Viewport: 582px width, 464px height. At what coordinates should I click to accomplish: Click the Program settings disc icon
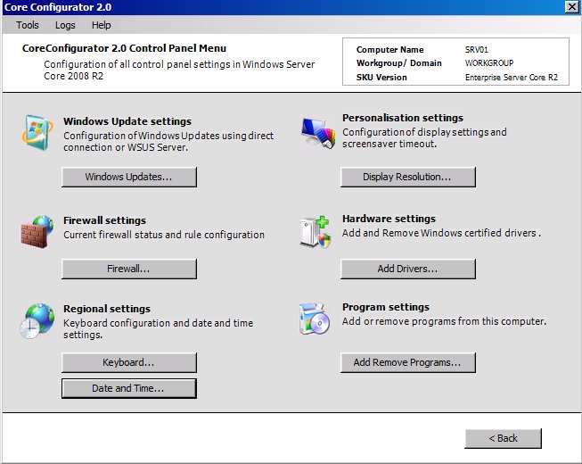coord(315,319)
